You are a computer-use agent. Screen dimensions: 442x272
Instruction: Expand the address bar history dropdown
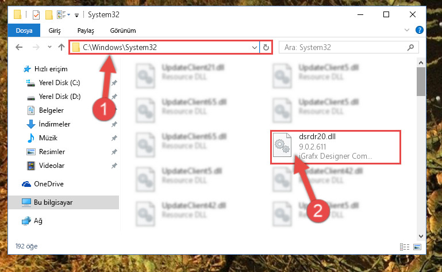point(254,47)
